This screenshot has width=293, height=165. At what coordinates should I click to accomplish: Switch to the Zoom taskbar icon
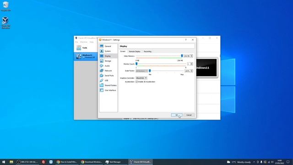click(x=51, y=162)
